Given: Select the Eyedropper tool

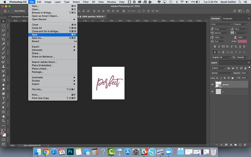Looking at the screenshot, I should tap(3, 44).
